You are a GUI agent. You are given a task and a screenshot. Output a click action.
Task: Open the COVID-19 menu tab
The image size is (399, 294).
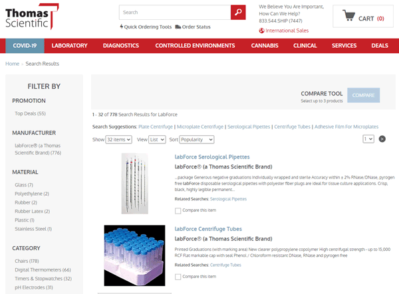click(25, 46)
